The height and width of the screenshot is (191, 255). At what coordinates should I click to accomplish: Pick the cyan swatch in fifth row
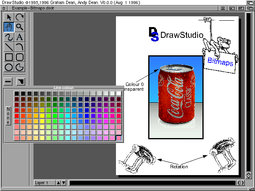[68, 116]
